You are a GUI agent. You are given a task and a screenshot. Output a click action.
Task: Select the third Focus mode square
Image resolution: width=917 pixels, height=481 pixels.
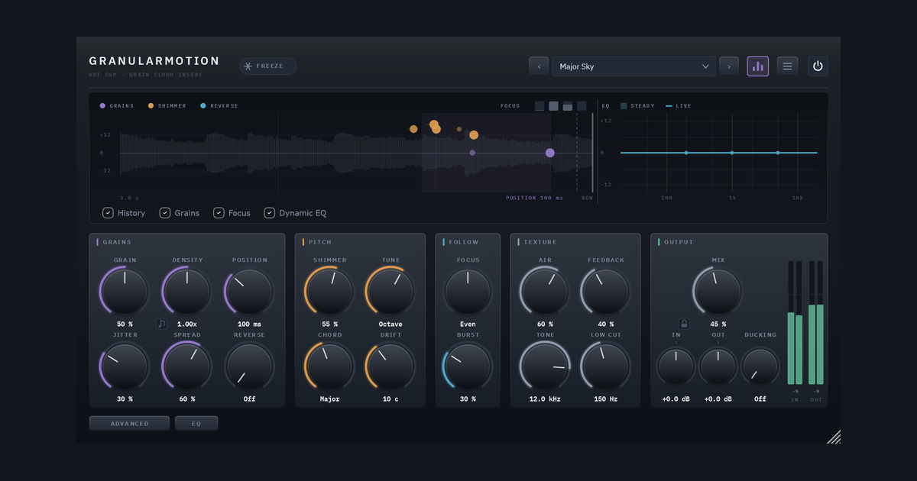tap(568, 106)
